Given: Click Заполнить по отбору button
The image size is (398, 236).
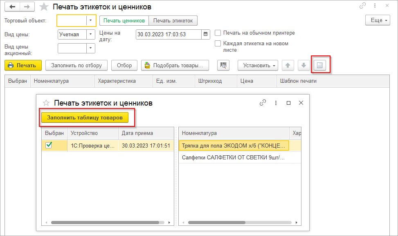Looking at the screenshot, I should coord(76,65).
